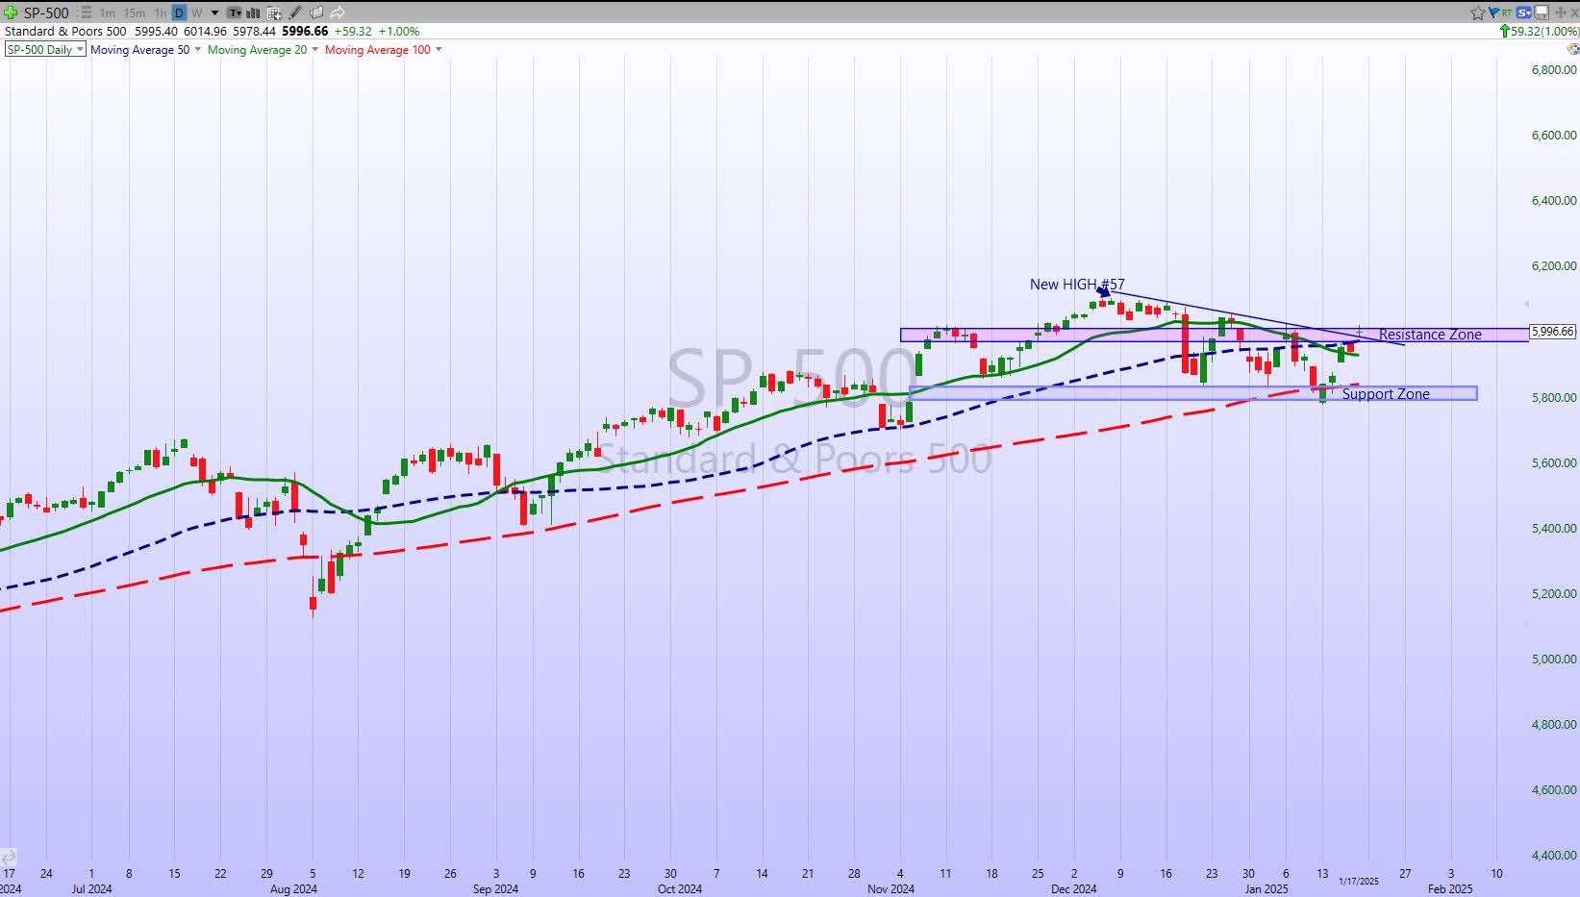This screenshot has height=897, width=1580.
Task: Click the Resistance Zone annotation label
Action: point(1430,335)
